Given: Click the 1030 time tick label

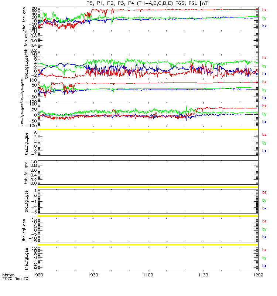Looking at the screenshot, I should pos(93,275).
